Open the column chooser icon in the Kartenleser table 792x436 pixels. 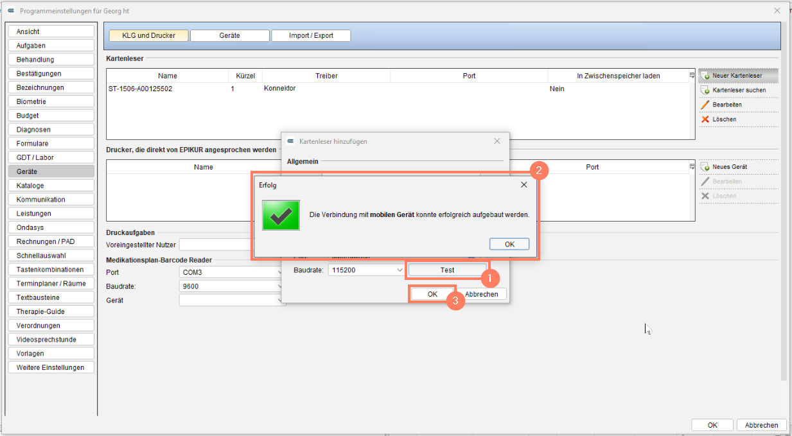pyautogui.click(x=692, y=76)
